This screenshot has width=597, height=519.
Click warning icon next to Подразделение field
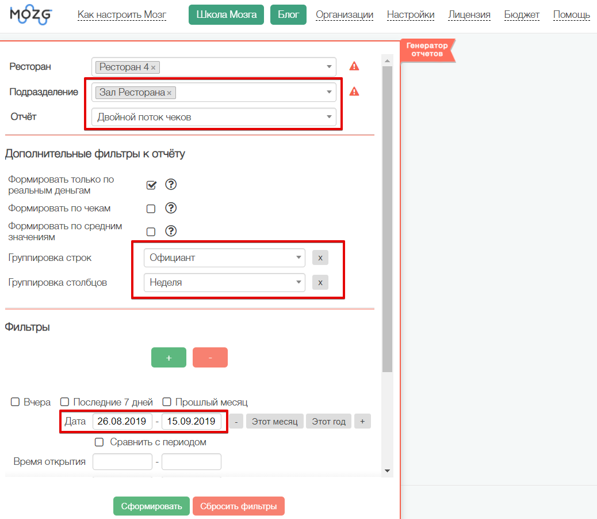click(354, 92)
